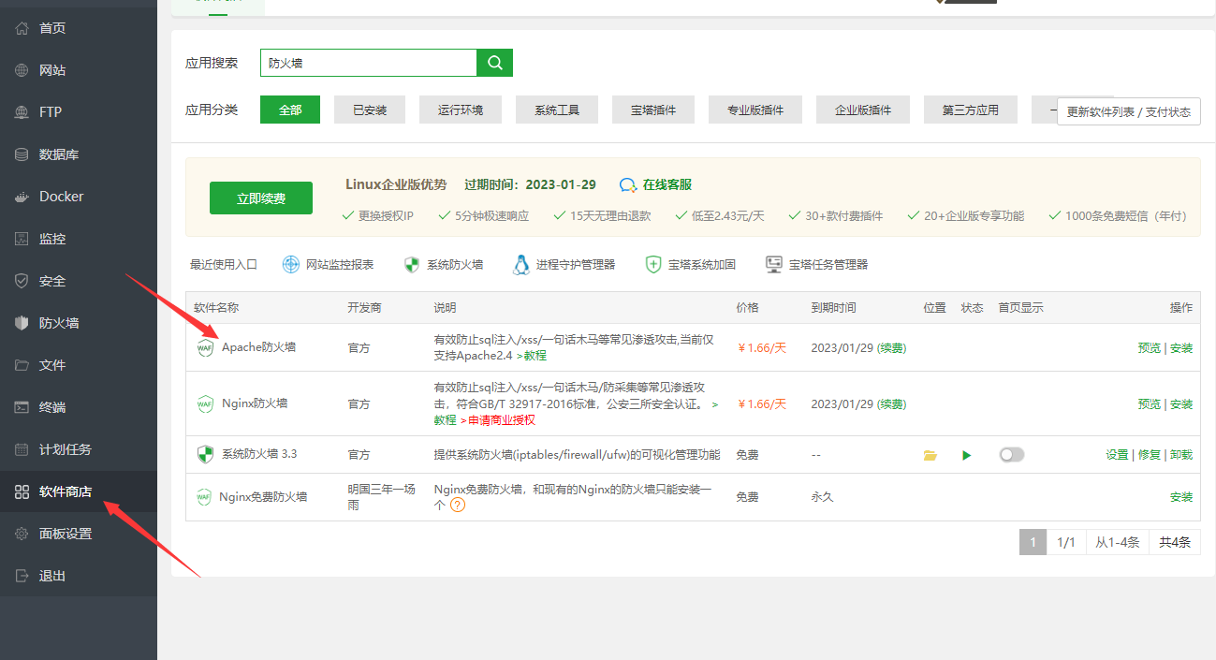1216x660 pixels.
Task: Select the 宝塔插件 category tab
Action: (x=653, y=110)
